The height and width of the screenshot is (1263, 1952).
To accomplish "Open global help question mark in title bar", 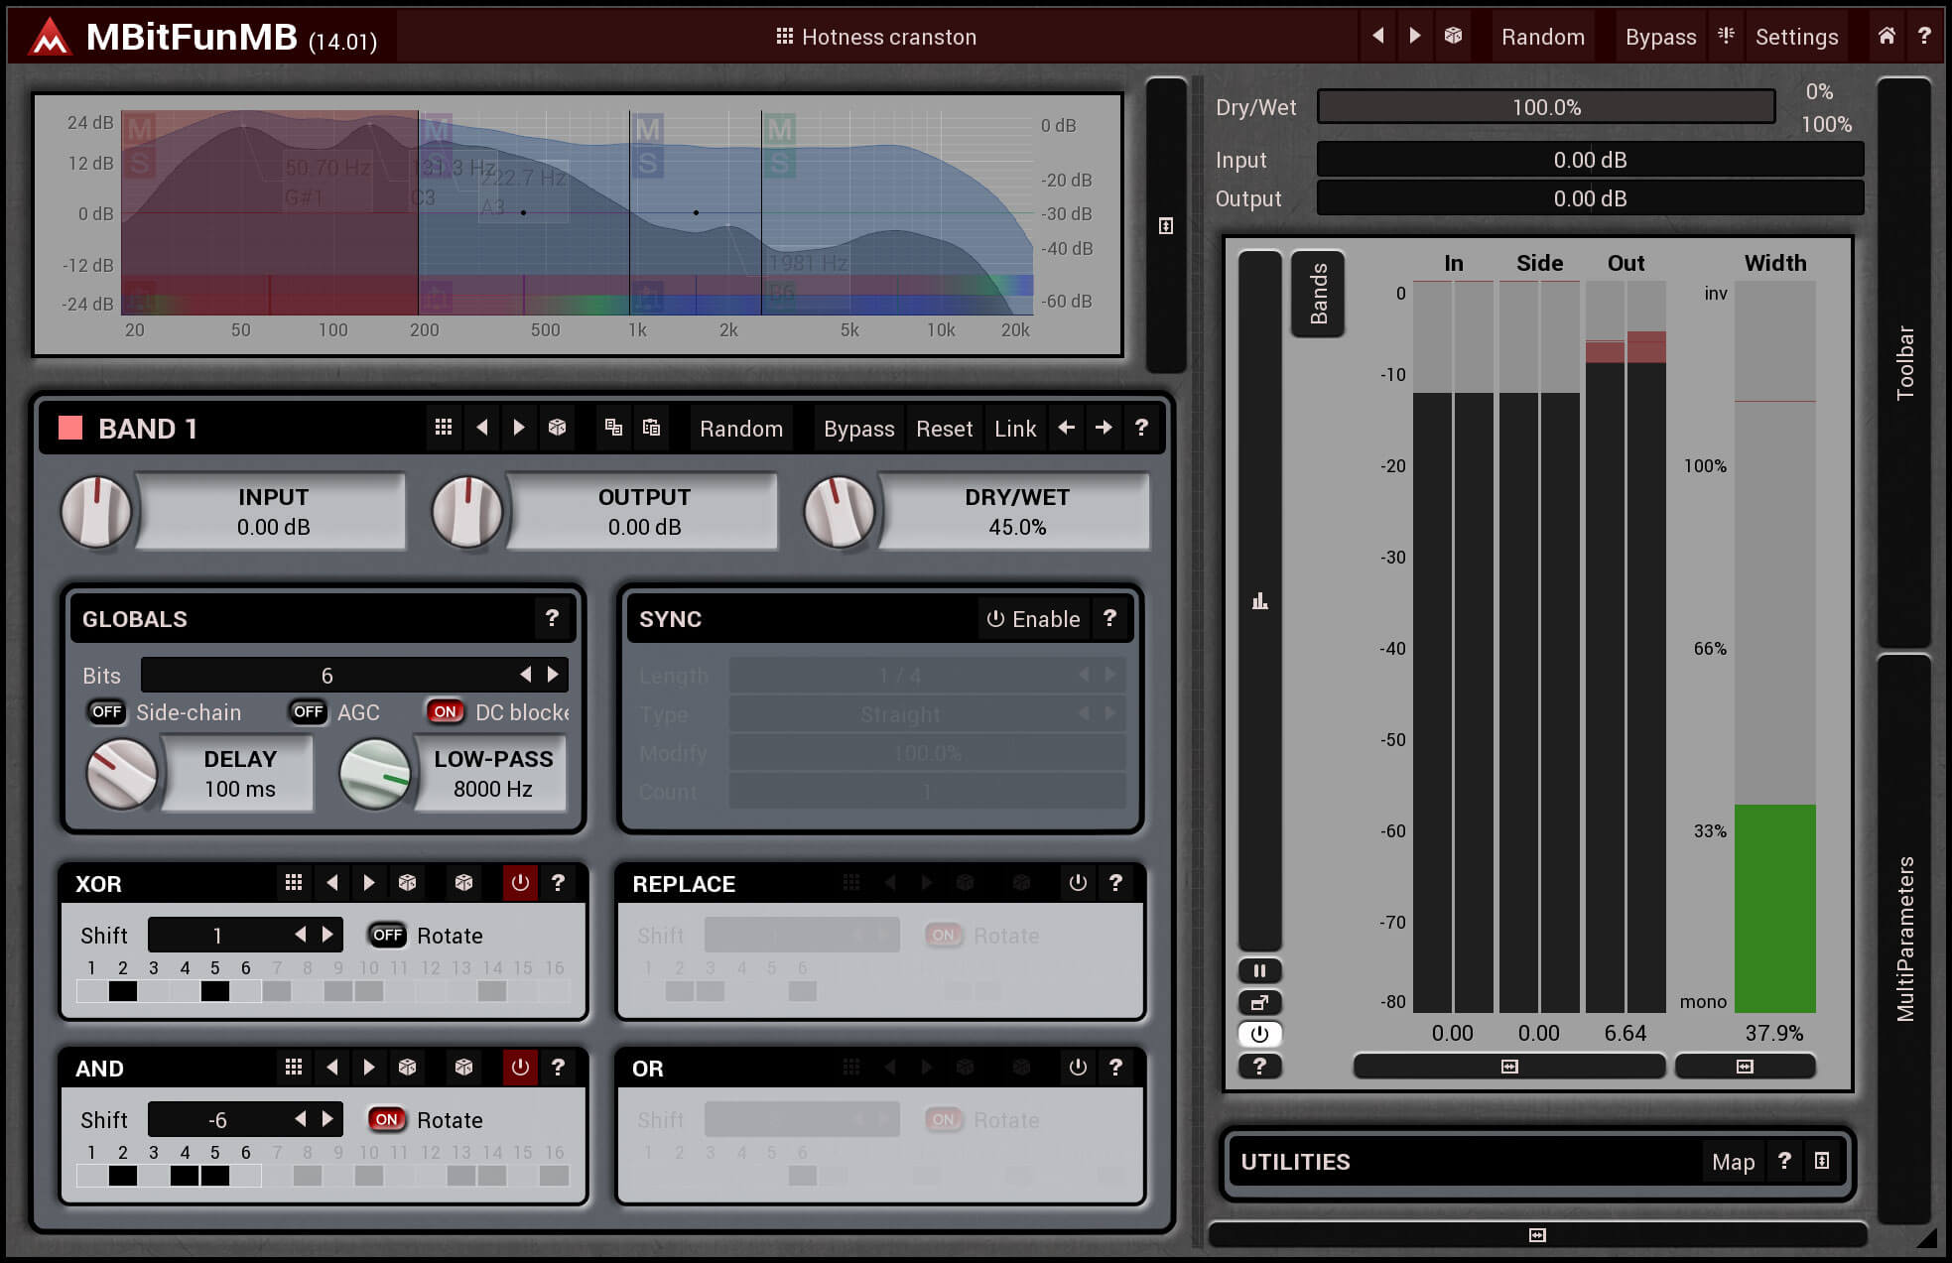I will coord(1924,36).
